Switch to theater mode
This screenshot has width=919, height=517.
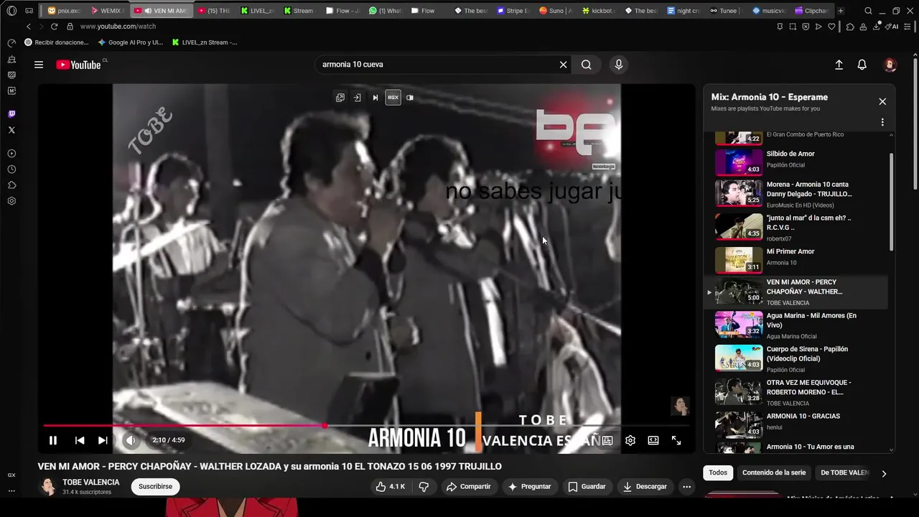click(x=653, y=440)
